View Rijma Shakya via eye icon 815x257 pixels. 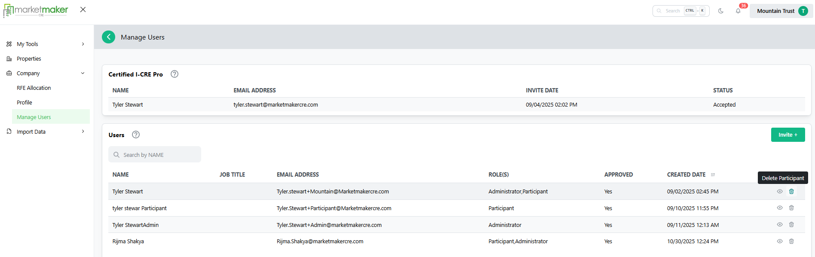click(x=780, y=241)
